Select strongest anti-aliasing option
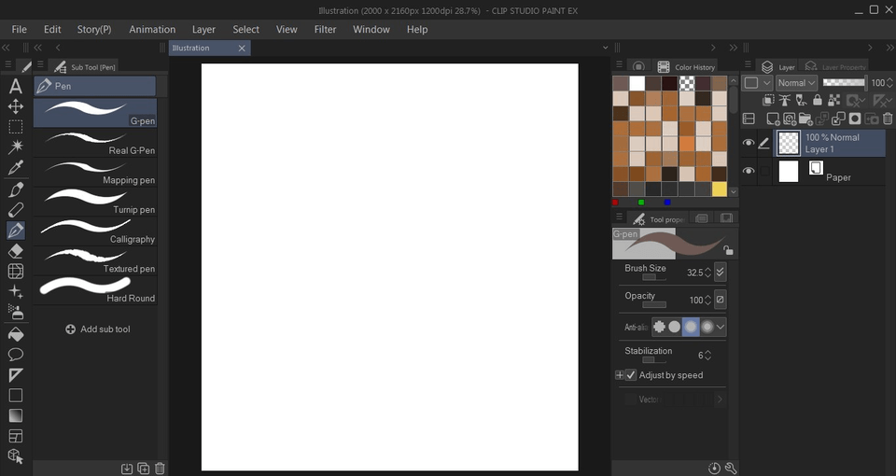Image resolution: width=896 pixels, height=476 pixels. pos(707,327)
